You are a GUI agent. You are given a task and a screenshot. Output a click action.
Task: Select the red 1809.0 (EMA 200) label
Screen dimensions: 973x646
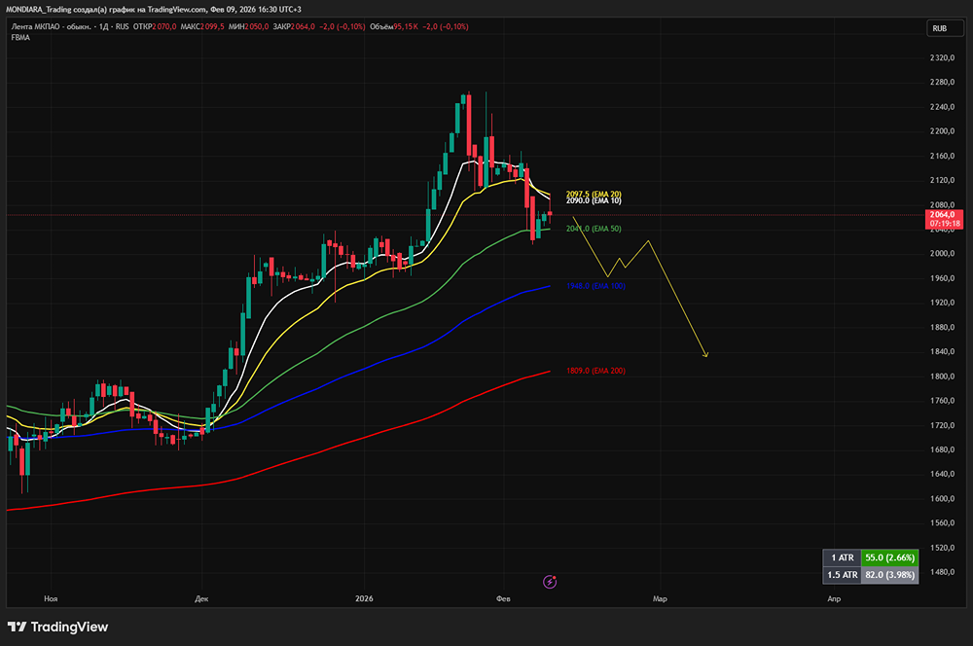[x=595, y=371]
